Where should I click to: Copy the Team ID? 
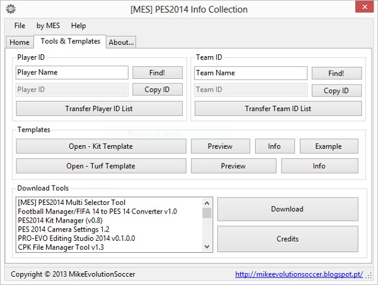[336, 91]
